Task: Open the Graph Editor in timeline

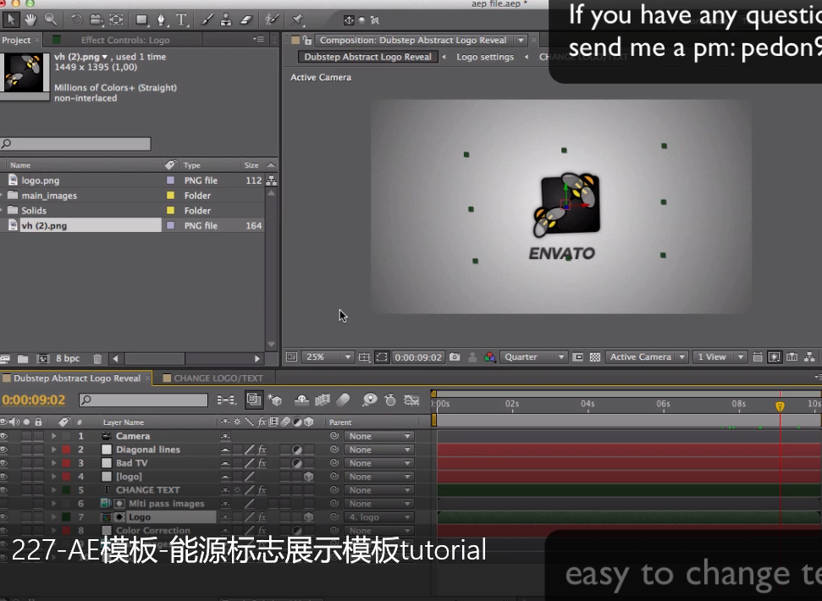Action: 411,400
